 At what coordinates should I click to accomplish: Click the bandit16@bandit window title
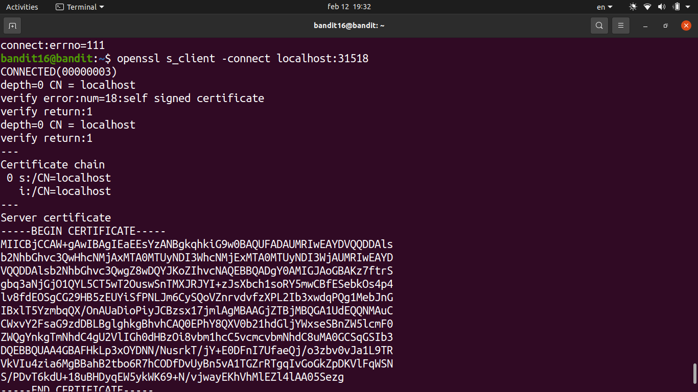(x=349, y=26)
